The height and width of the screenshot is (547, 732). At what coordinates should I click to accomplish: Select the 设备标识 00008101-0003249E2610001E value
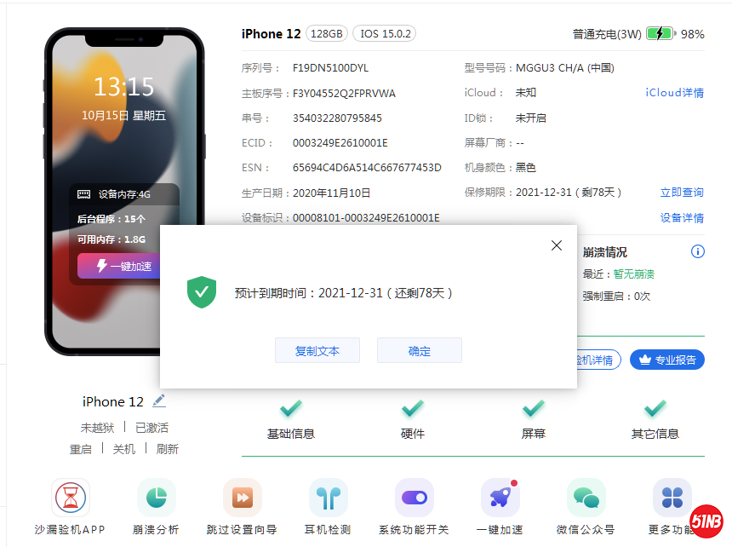366,217
